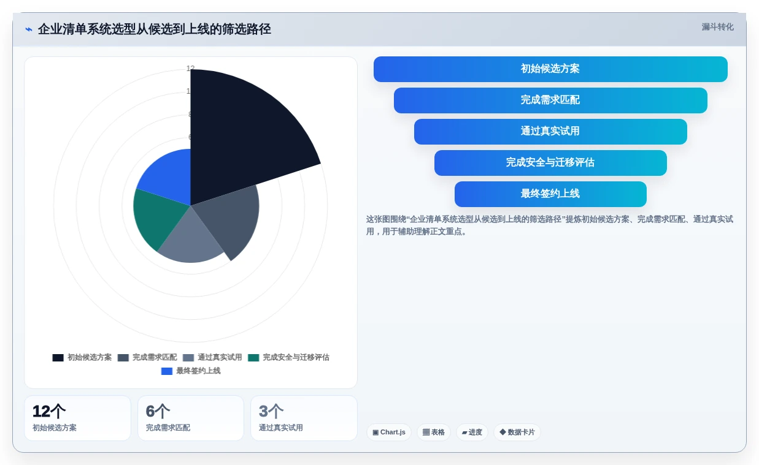
Task: Toggle 完成安全与迁移评估 legend color swatch
Action: (x=253, y=358)
